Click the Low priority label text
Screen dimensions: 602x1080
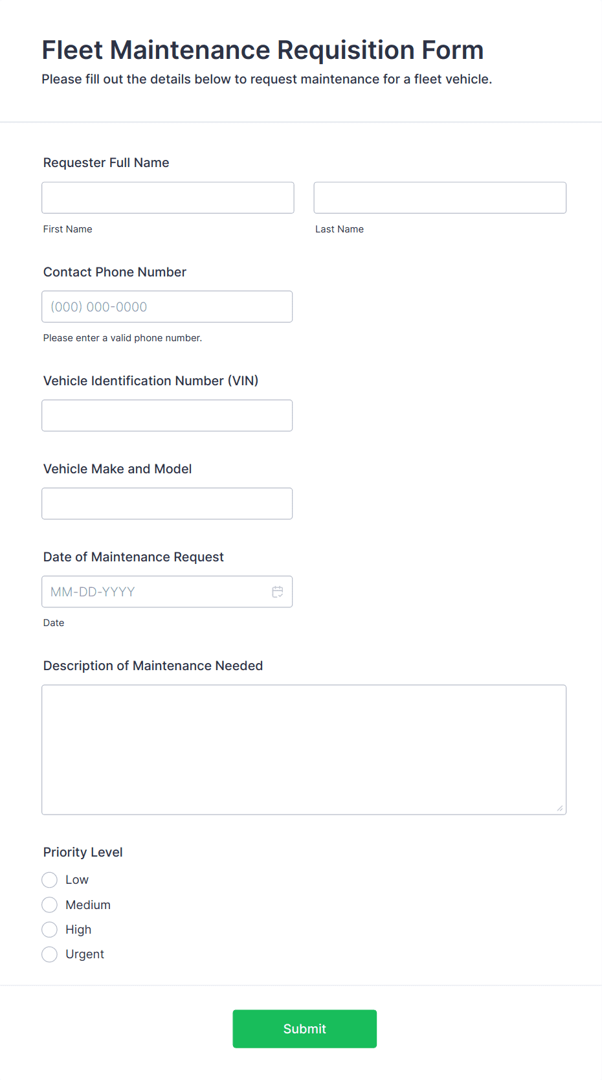pyautogui.click(x=77, y=880)
